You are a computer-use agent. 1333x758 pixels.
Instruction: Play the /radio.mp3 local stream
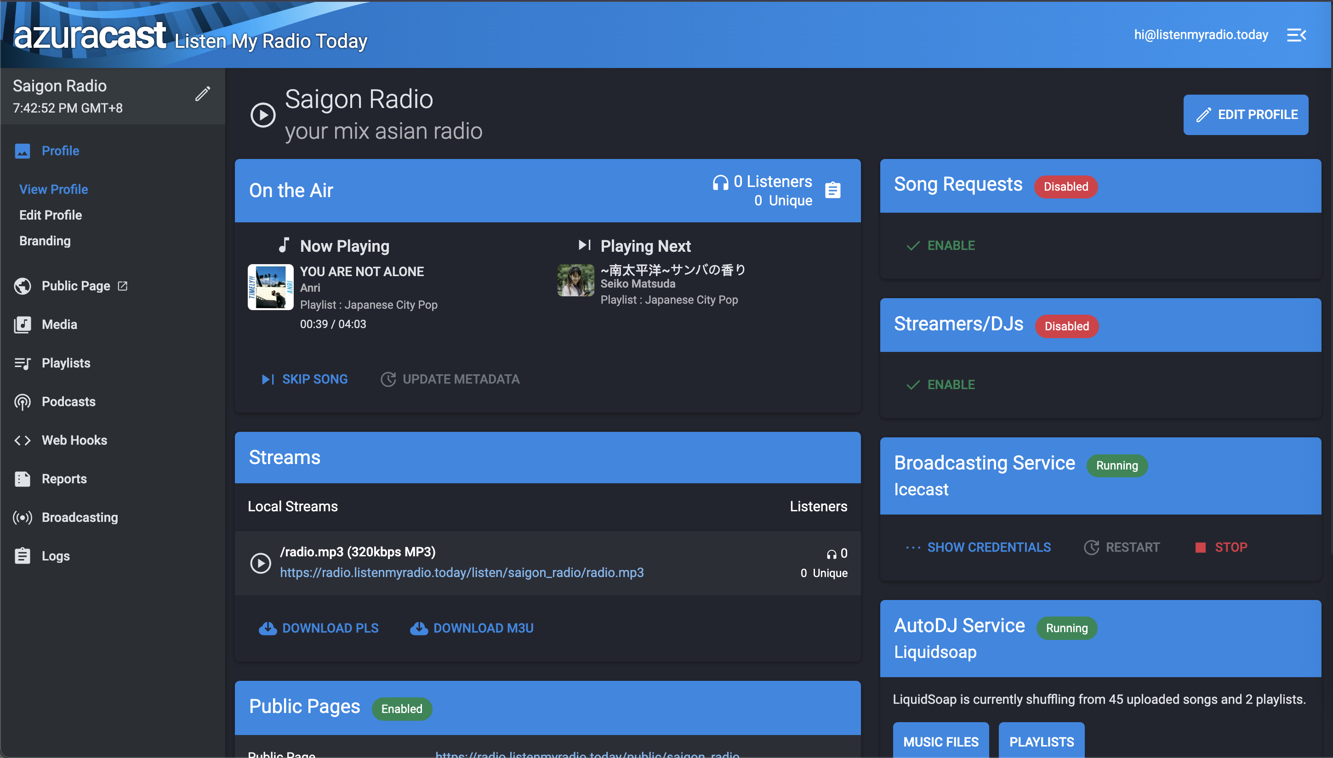pos(261,563)
